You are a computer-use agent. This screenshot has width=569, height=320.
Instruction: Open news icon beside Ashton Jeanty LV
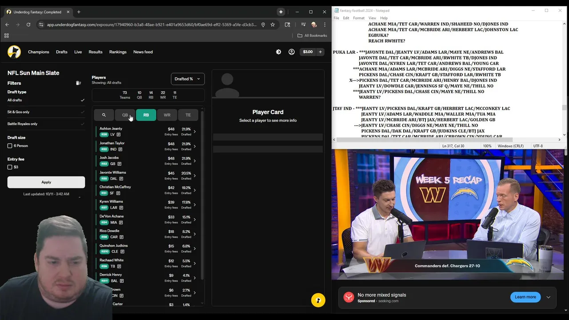point(120,135)
